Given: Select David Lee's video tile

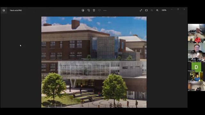Looking at the screenshot, I should click(196, 48).
